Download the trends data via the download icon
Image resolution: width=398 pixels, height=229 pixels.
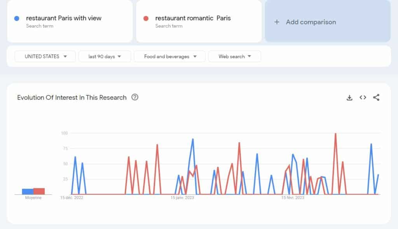(x=349, y=98)
